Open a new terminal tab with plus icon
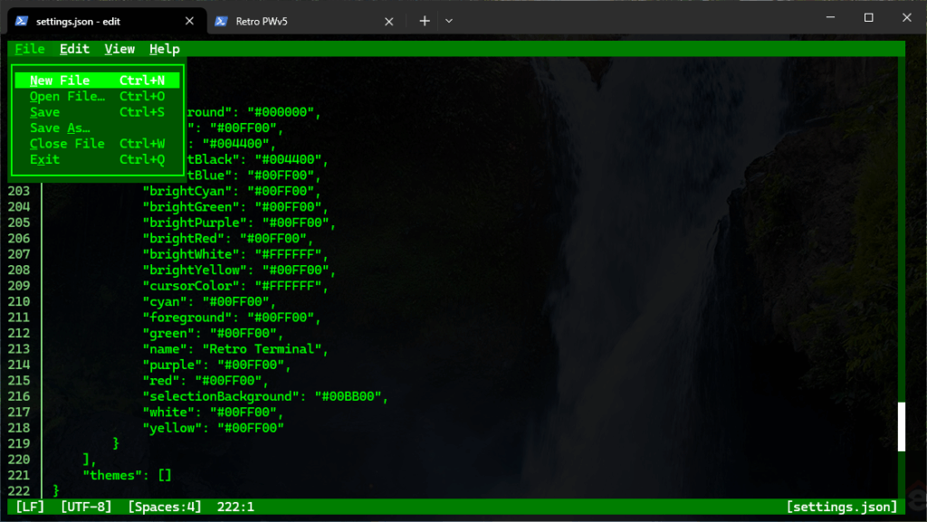 tap(425, 21)
